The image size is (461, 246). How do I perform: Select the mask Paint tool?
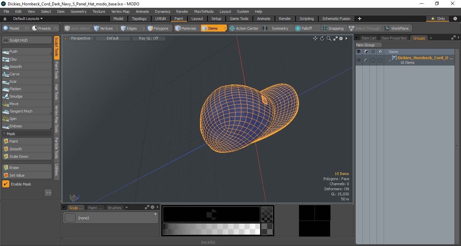pos(27,141)
